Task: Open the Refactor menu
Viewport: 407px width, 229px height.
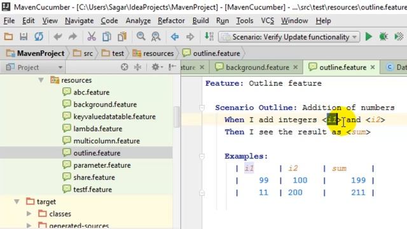Action: coord(171,21)
